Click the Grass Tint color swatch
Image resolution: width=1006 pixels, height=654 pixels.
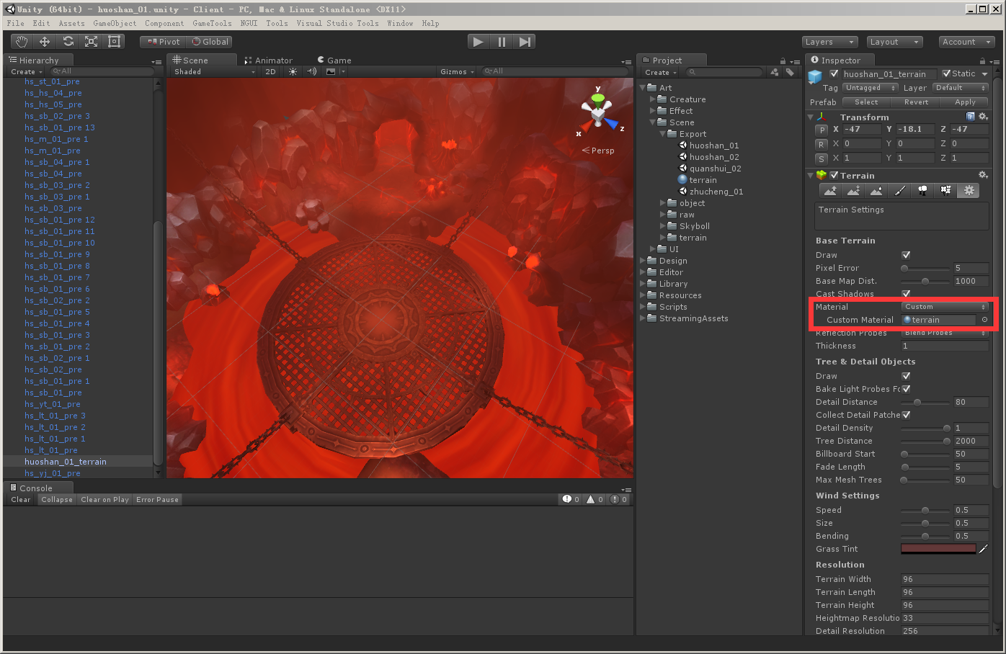938,549
